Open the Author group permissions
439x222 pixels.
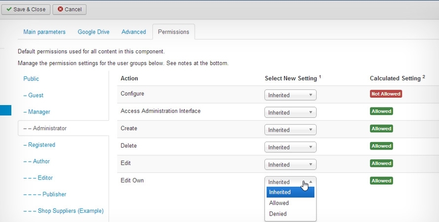[x=37, y=161]
